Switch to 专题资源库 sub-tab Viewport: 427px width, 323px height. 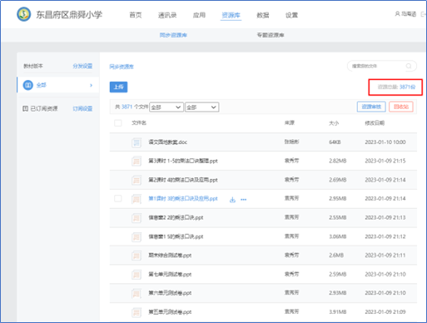click(x=271, y=35)
